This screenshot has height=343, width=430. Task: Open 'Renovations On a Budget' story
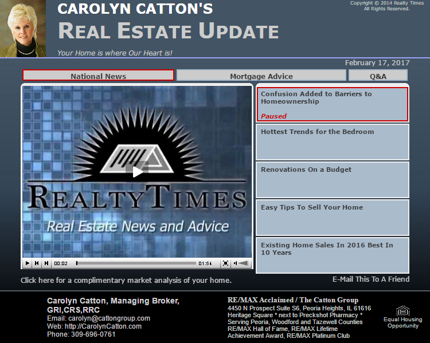(332, 179)
